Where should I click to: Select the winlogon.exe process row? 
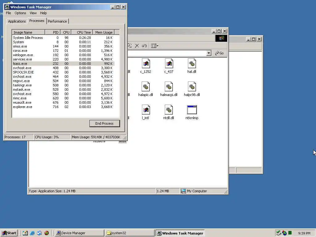63,55
